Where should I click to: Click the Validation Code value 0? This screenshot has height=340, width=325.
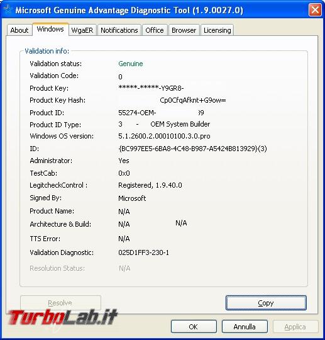(121, 77)
